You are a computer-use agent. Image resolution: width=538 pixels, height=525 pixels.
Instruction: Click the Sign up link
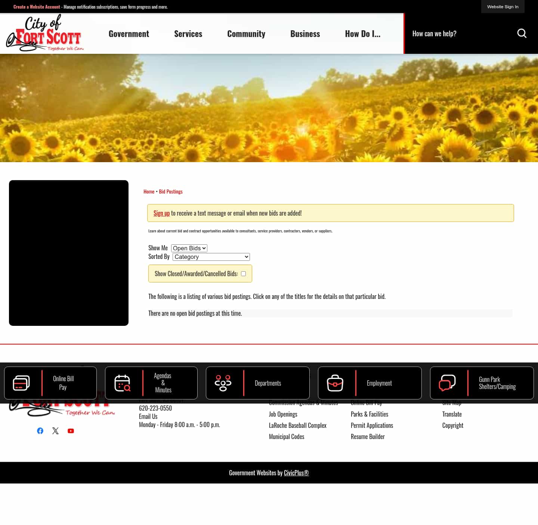(x=161, y=213)
